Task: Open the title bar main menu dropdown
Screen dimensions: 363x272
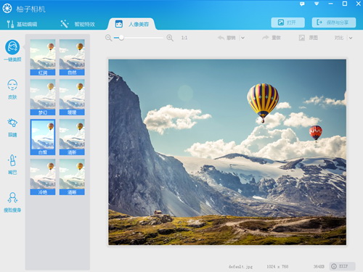Action: click(x=317, y=4)
